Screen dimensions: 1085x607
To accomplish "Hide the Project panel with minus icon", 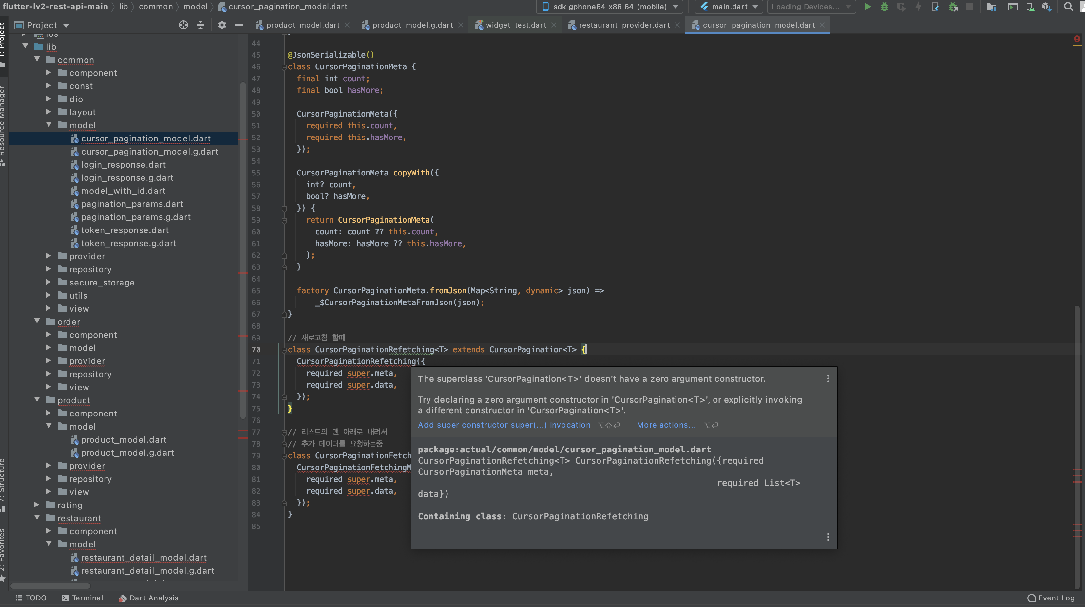I will pos(239,25).
